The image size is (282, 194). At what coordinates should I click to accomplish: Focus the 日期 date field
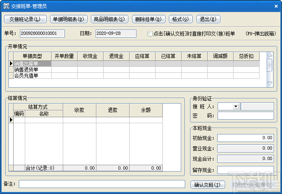tap(116, 34)
